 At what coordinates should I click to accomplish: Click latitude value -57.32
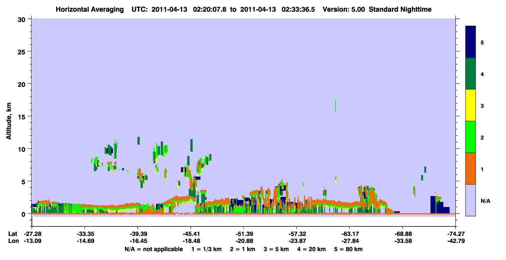(x=297, y=234)
